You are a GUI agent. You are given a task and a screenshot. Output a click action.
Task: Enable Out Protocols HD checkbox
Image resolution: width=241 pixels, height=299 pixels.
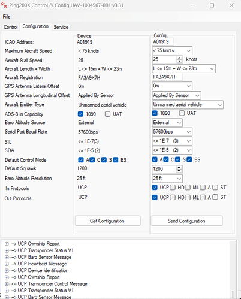pyautogui.click(x=173, y=197)
